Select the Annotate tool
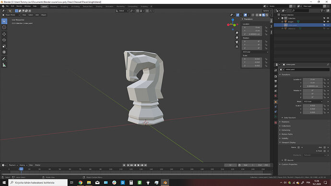 point(4,59)
